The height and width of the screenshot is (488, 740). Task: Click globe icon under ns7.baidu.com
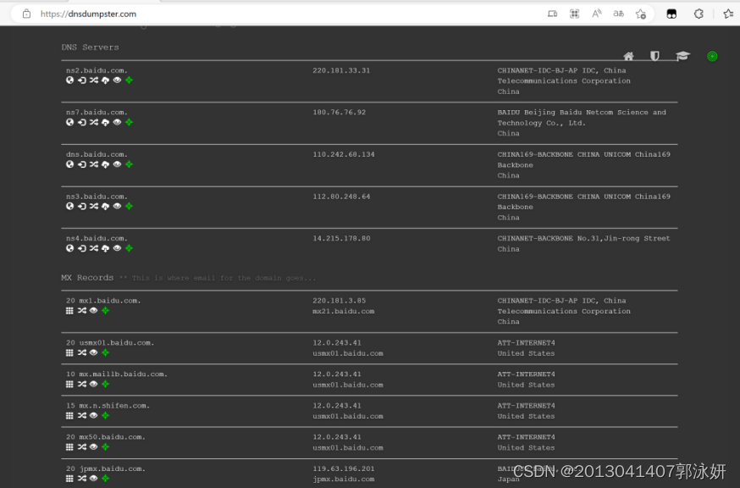tap(69, 122)
